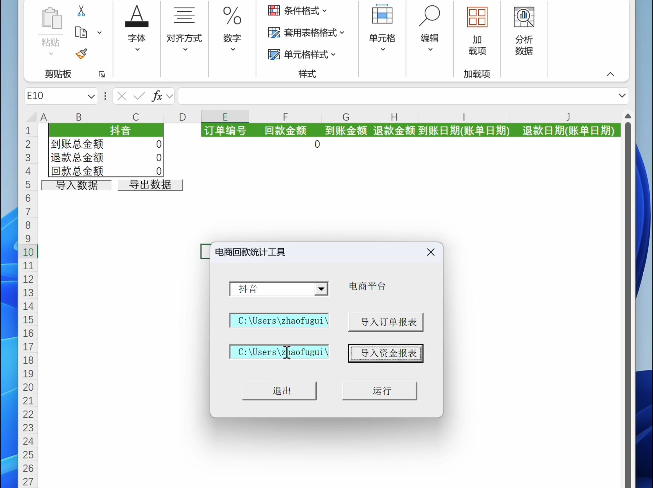Click the 导入数据 button on the sheet
The image size is (653, 488).
click(76, 185)
